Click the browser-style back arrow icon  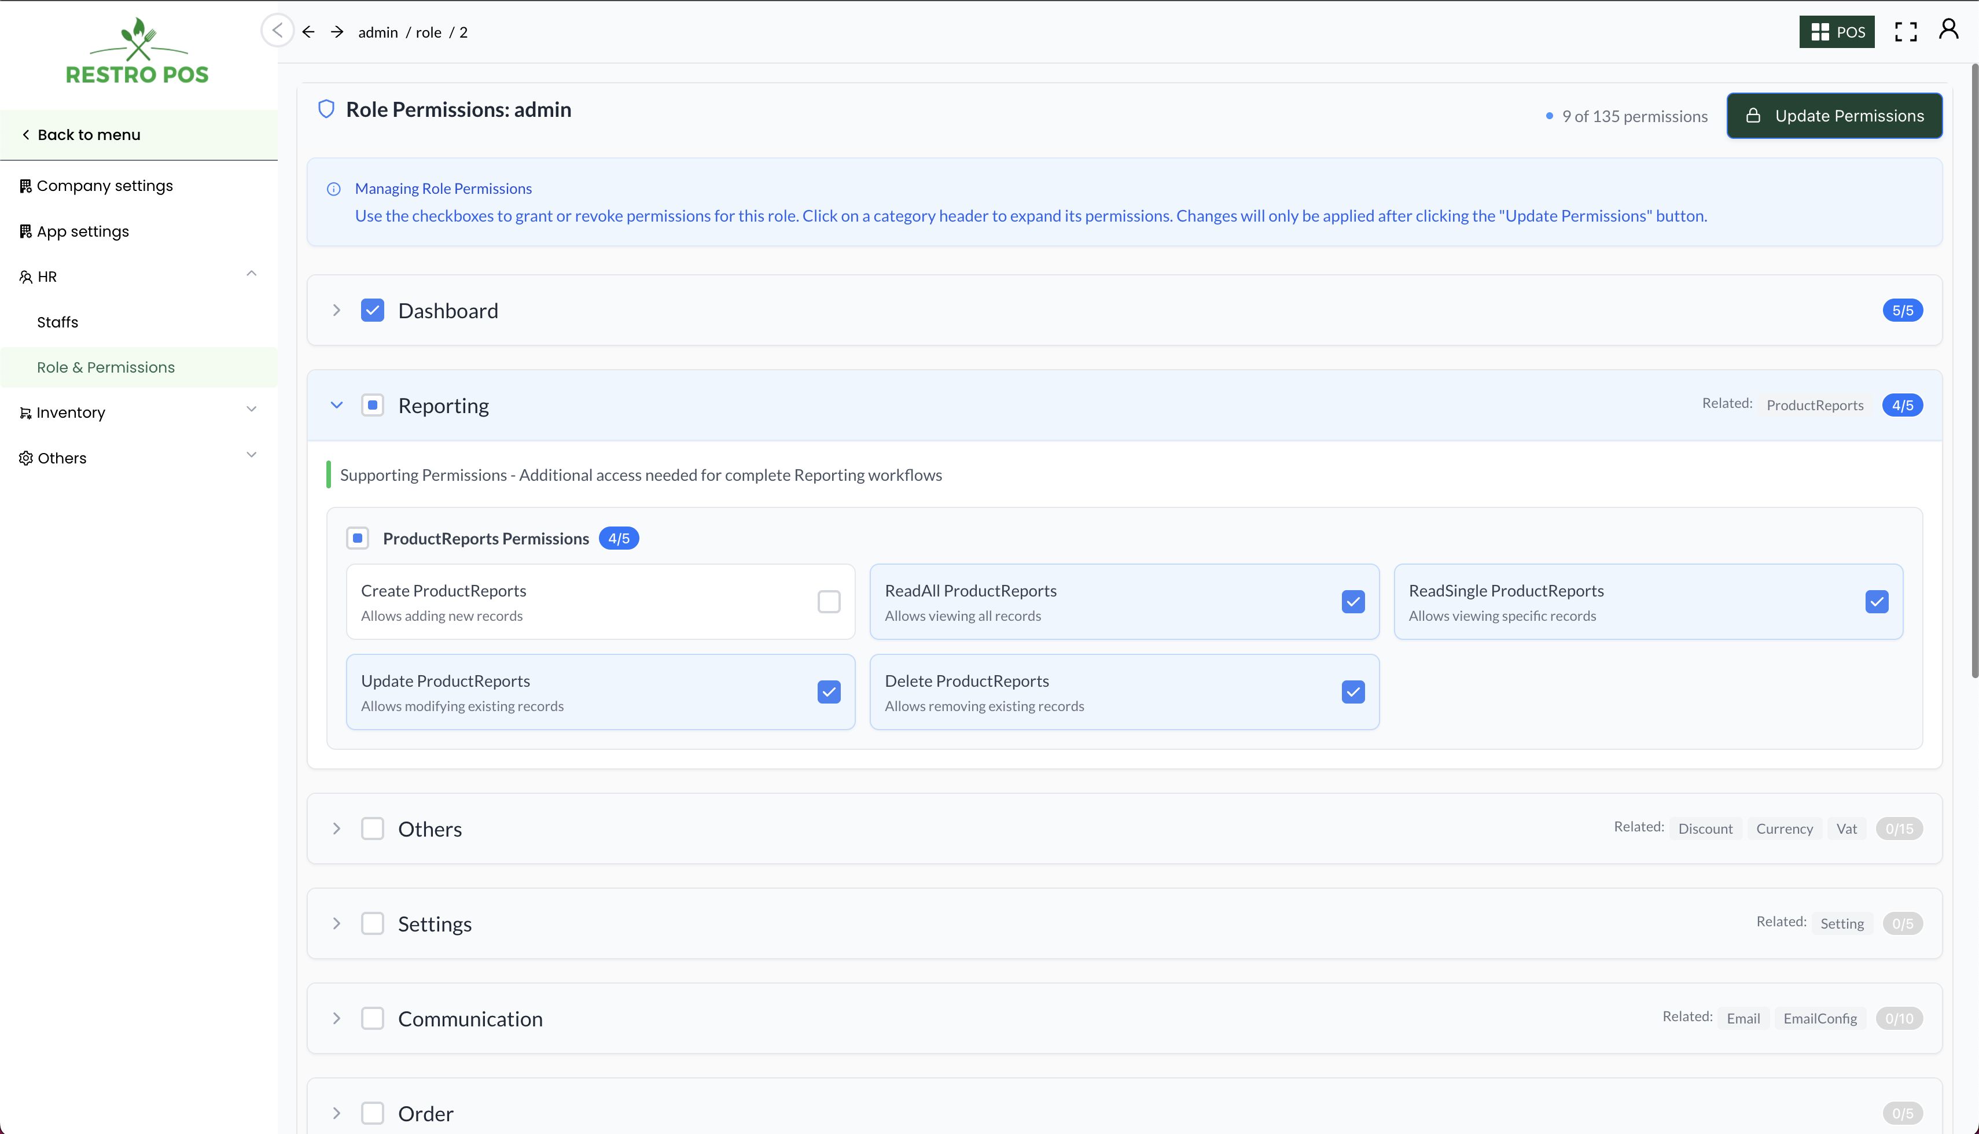[x=308, y=32]
